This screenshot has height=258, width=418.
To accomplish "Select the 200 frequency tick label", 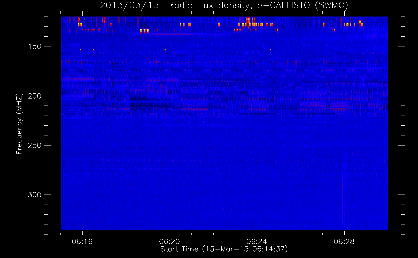I will [35, 96].
